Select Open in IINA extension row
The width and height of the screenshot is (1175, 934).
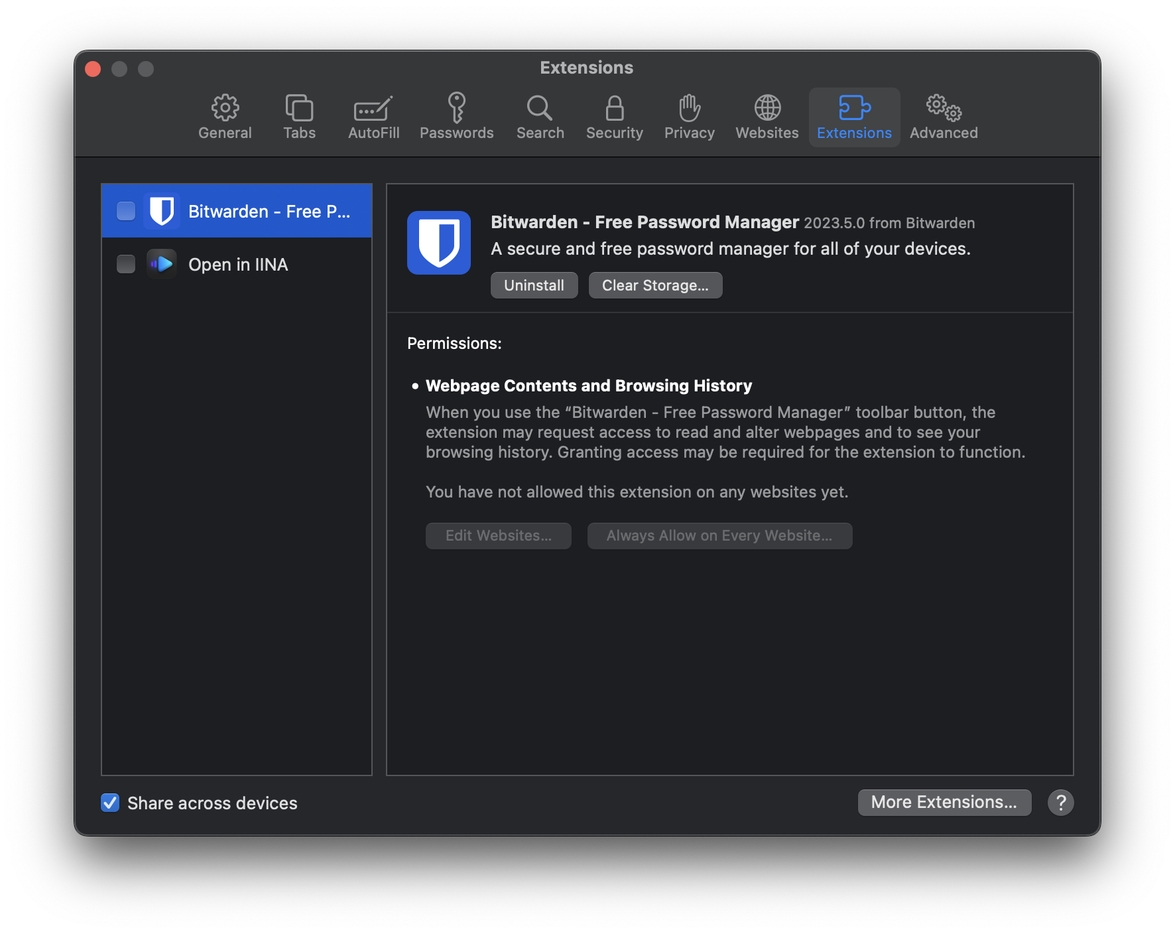pos(238,264)
